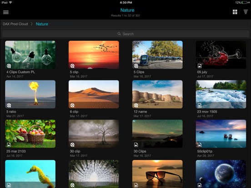This screenshot has width=251, height=188.
Task: Open the sort filter icon
Action: [x=246, y=12]
